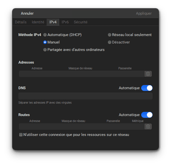The width and height of the screenshot is (172, 167).
Task: Click the Routes row entry field
Action: click(x=81, y=126)
